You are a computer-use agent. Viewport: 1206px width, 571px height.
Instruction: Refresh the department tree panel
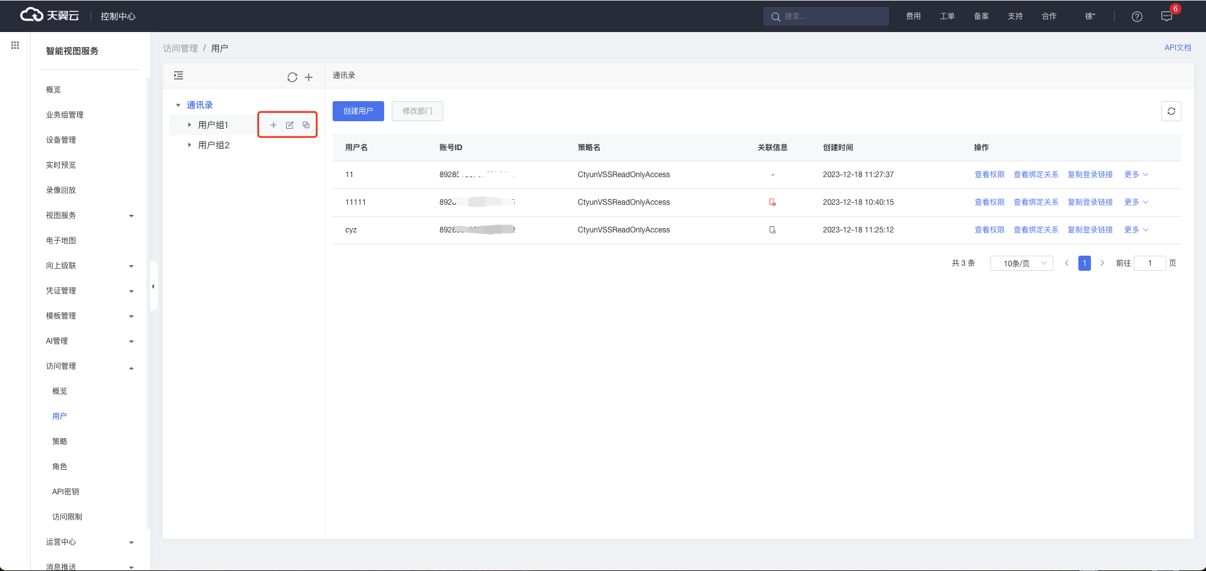pos(292,77)
